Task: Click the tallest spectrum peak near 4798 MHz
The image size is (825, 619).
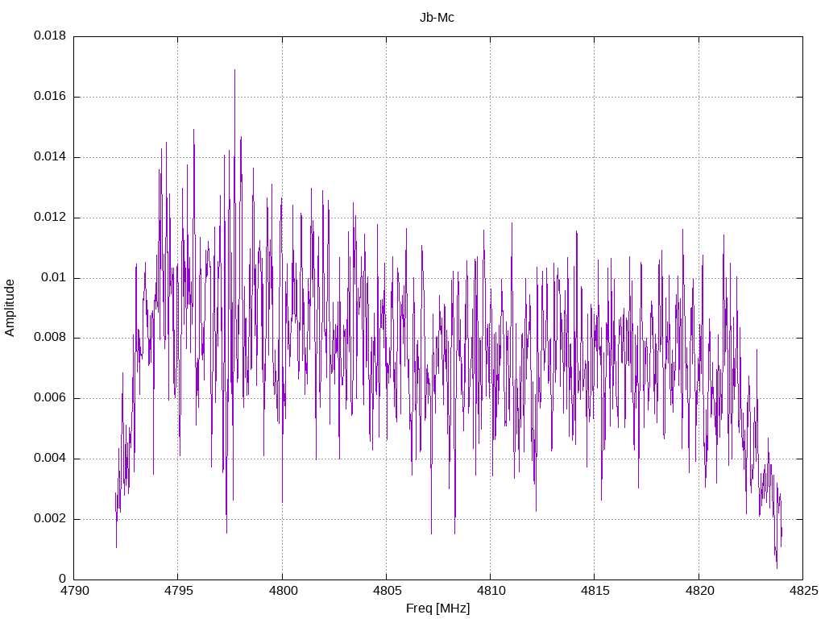Action: pyautogui.click(x=234, y=71)
